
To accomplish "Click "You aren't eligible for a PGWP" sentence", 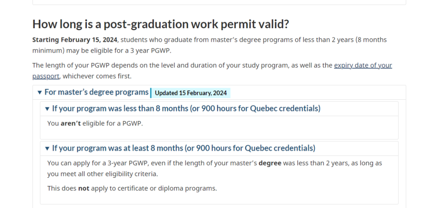I will pos(95,124).
